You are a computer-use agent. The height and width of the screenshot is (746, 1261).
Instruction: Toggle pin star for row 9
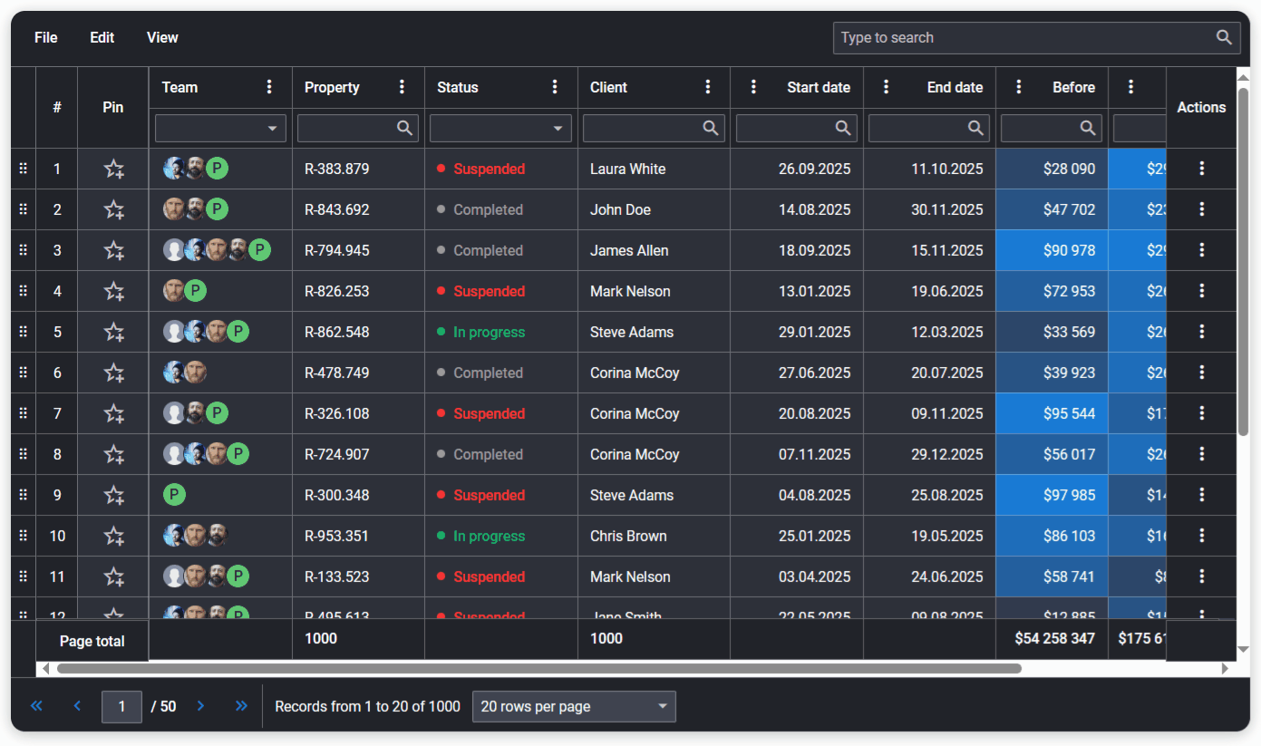click(113, 495)
